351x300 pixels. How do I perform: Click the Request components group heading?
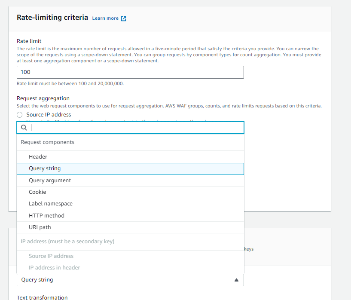pos(48,142)
